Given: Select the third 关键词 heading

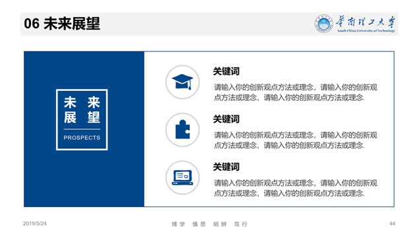Looking at the screenshot, I should point(226,167).
